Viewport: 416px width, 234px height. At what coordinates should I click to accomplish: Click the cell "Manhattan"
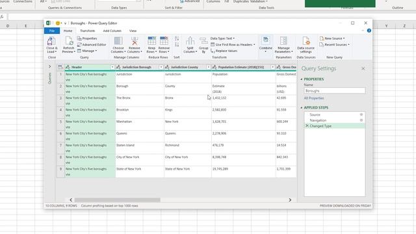coord(140,124)
